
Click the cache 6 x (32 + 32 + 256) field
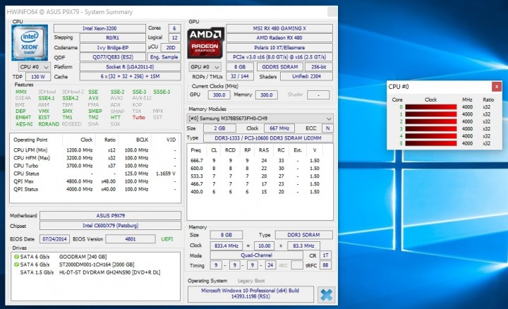pyautogui.click(x=131, y=76)
